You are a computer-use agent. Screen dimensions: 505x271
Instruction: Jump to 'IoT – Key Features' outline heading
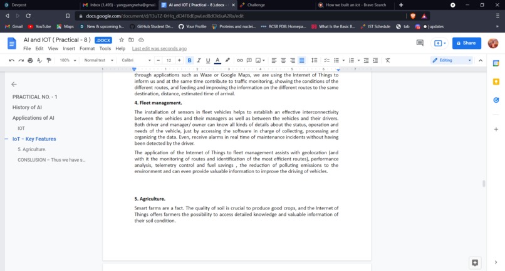[x=34, y=139]
